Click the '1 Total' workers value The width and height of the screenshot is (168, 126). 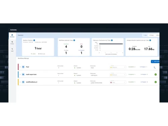click(38, 48)
